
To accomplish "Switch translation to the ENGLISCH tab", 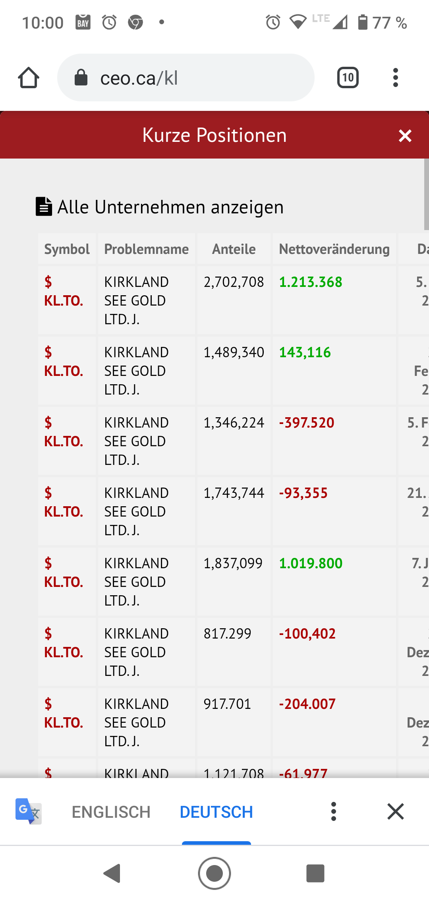I will pos(111,812).
